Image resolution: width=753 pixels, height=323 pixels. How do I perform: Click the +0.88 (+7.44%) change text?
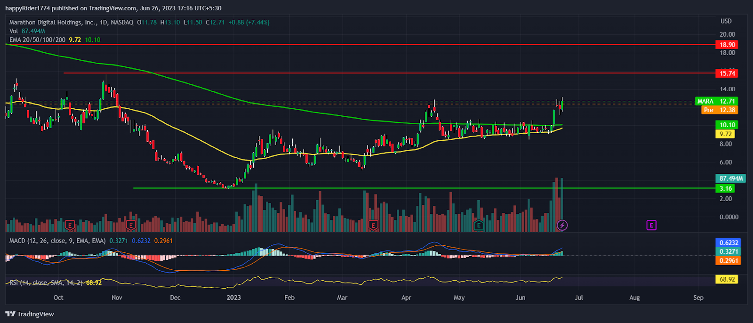point(249,22)
